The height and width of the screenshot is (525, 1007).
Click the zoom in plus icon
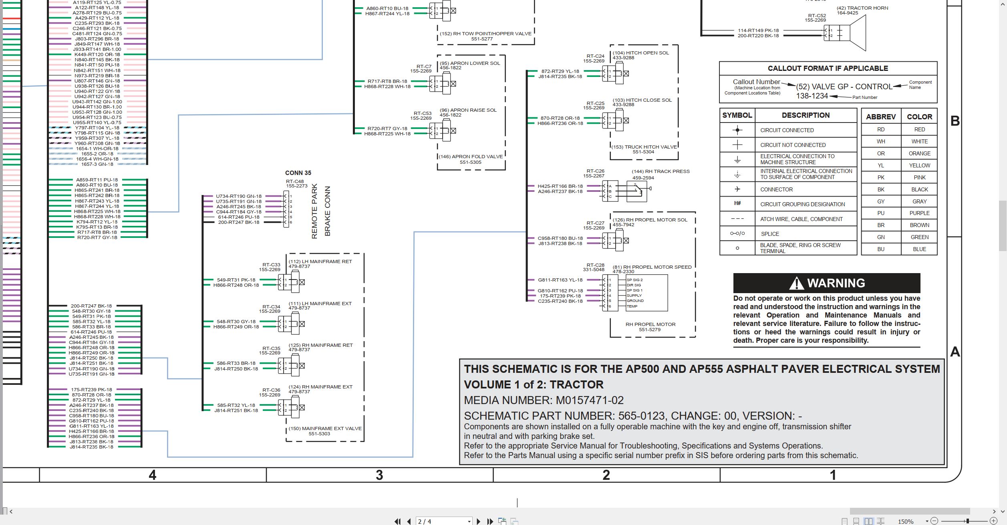[993, 521]
